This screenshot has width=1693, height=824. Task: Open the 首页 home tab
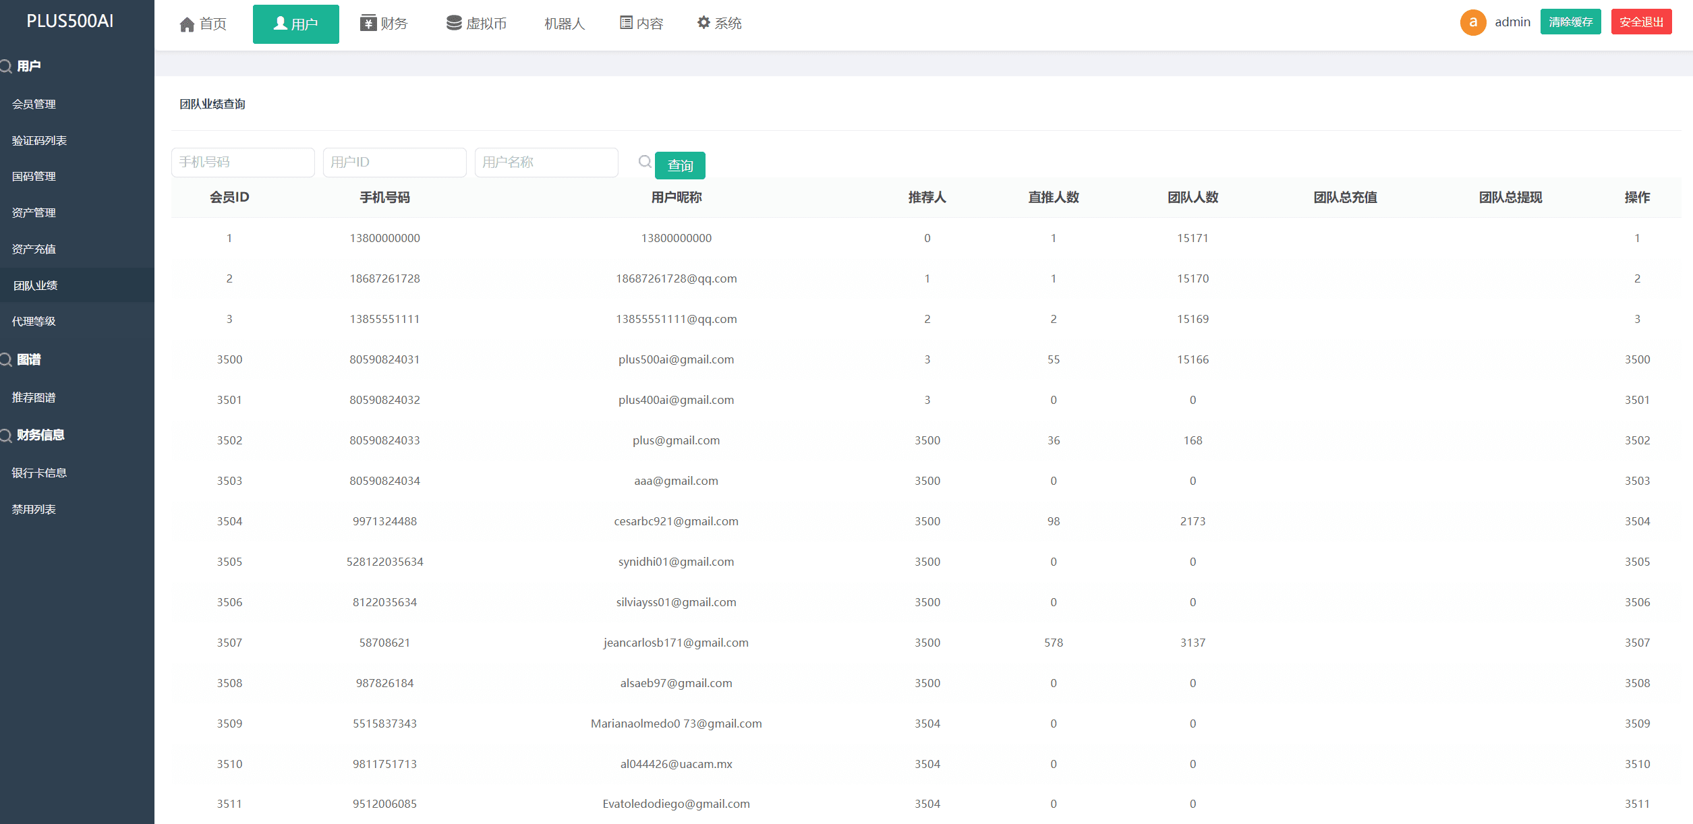coord(203,24)
